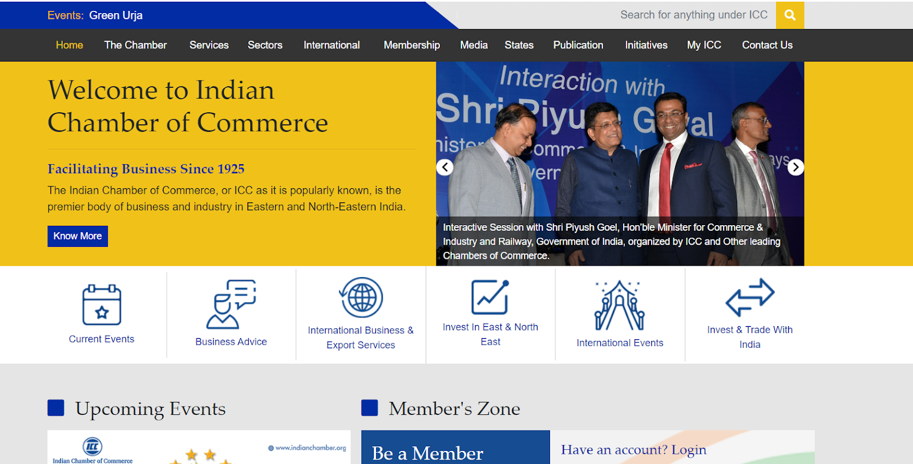Open the Media menu
The height and width of the screenshot is (464, 913).
[474, 45]
